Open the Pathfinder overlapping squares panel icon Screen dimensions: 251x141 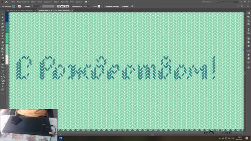coord(248,38)
